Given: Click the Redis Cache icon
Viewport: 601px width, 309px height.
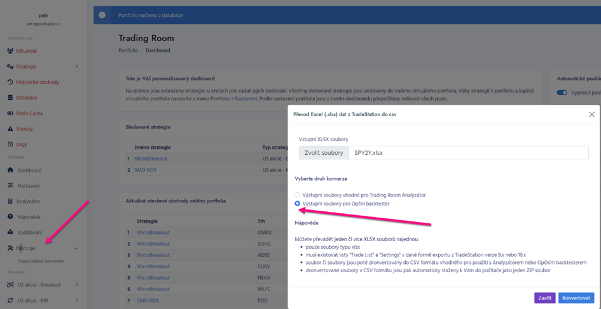Looking at the screenshot, I should point(10,114).
